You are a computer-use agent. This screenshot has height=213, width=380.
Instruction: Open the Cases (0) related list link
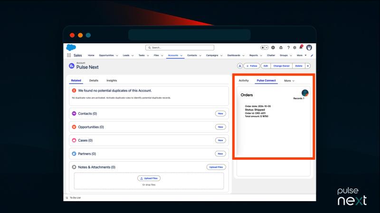pyautogui.click(x=85, y=140)
